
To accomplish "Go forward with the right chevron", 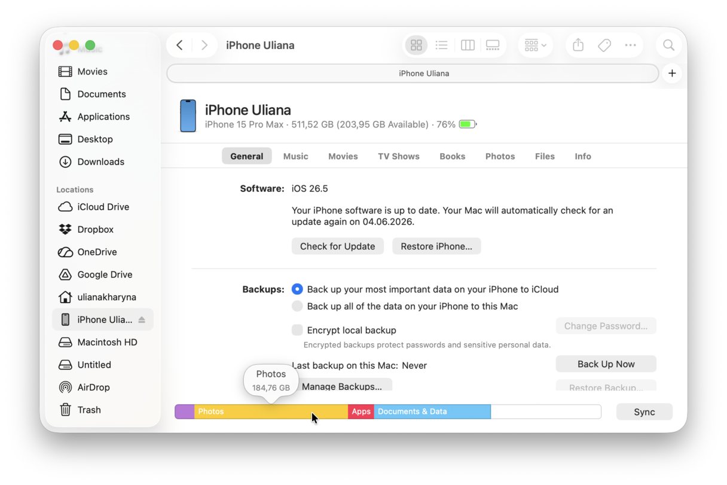I will [x=204, y=45].
